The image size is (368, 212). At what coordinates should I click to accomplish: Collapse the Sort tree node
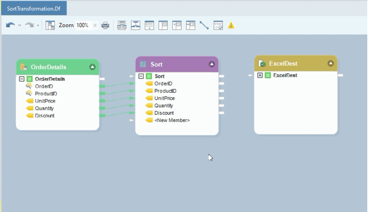tap(141, 76)
